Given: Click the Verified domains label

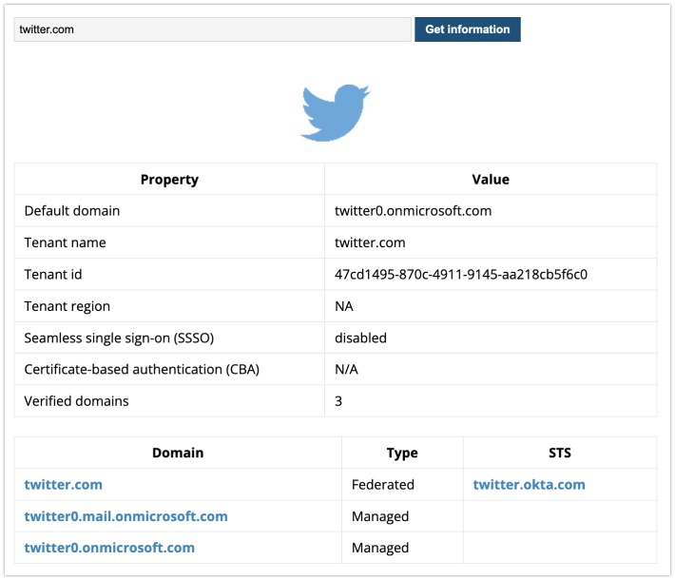Looking at the screenshot, I should (x=76, y=401).
